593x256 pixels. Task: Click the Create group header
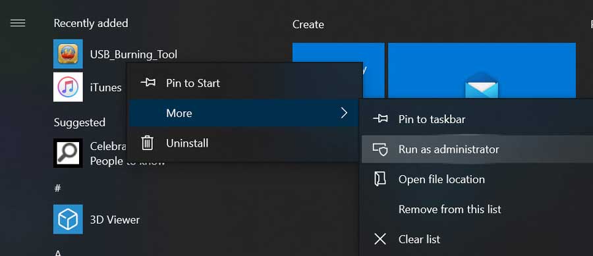pos(308,25)
